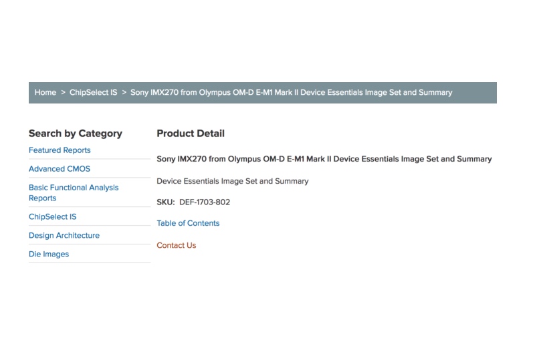Open the Die Images category
Image resolution: width=535 pixels, height=356 pixels.
point(48,254)
